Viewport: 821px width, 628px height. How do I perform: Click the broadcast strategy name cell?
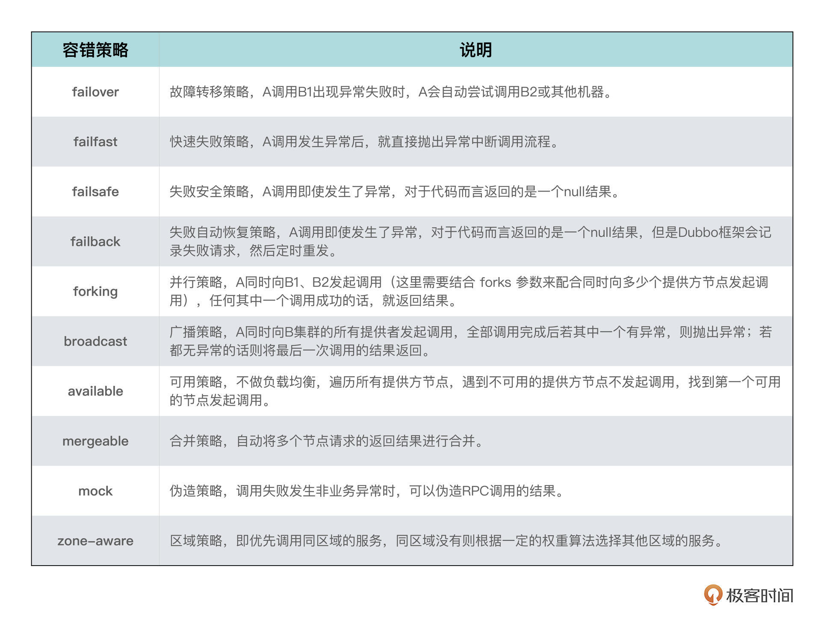pyautogui.click(x=95, y=341)
